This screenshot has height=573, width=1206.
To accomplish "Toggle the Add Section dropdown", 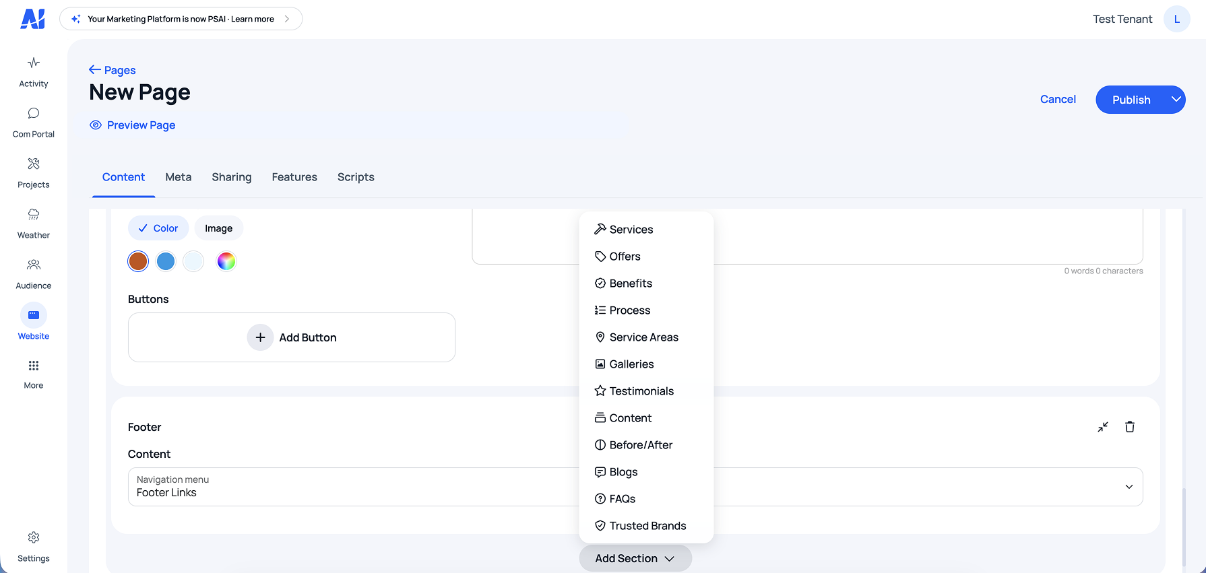I will coord(635,558).
